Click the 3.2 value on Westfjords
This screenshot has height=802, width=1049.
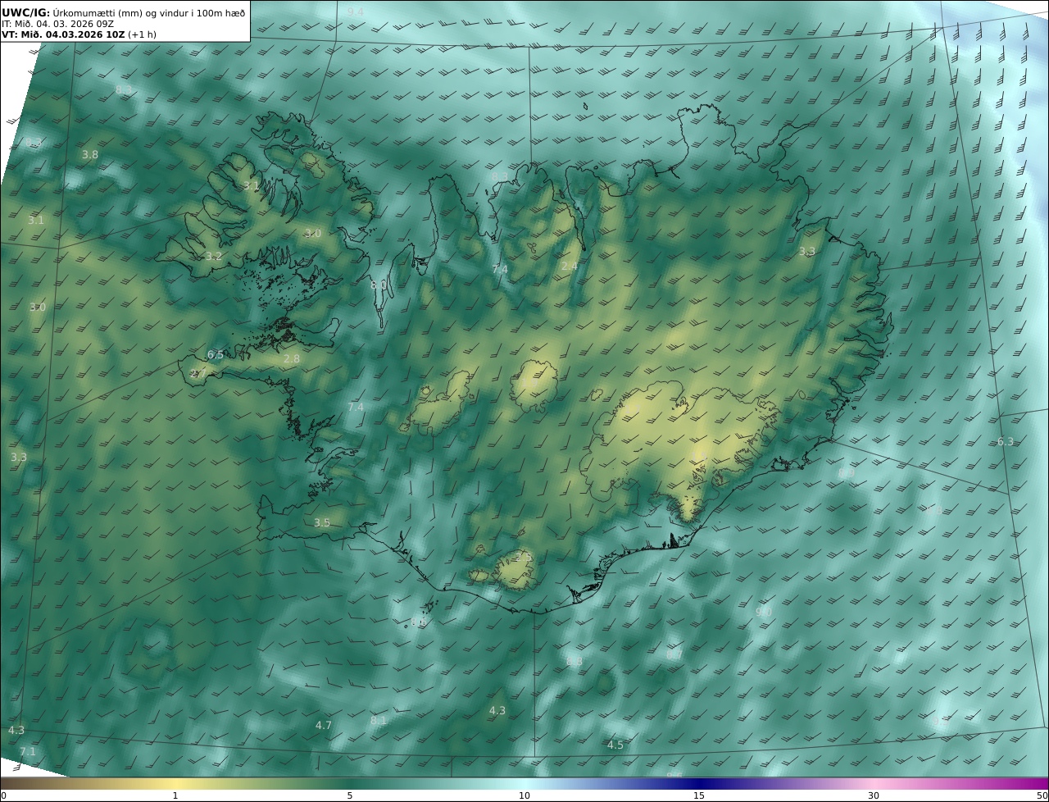point(214,256)
